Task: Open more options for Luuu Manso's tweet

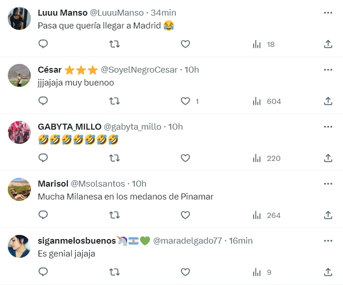Action: coord(328,13)
